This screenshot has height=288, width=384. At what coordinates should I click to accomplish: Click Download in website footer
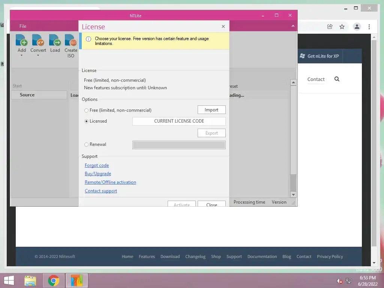click(170, 256)
